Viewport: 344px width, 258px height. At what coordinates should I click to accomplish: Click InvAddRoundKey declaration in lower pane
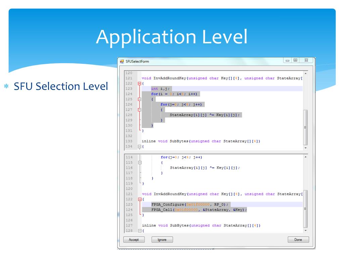tap(222, 194)
